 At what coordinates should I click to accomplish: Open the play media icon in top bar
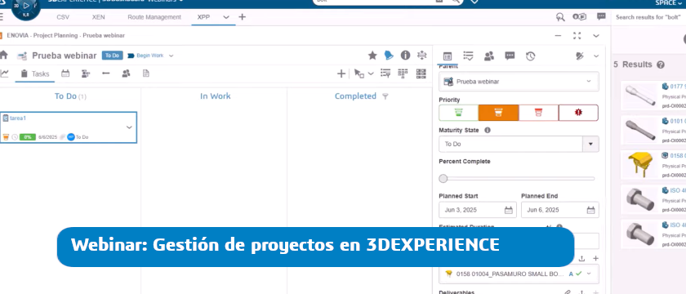[x=580, y=17]
